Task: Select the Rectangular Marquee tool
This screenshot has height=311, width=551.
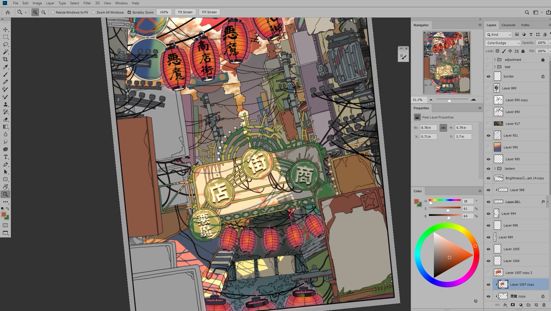Action: (6, 37)
